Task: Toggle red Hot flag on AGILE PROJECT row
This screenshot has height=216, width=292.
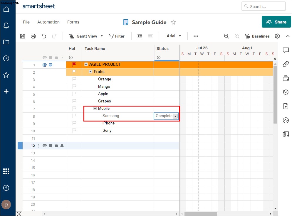Action: tap(74, 64)
